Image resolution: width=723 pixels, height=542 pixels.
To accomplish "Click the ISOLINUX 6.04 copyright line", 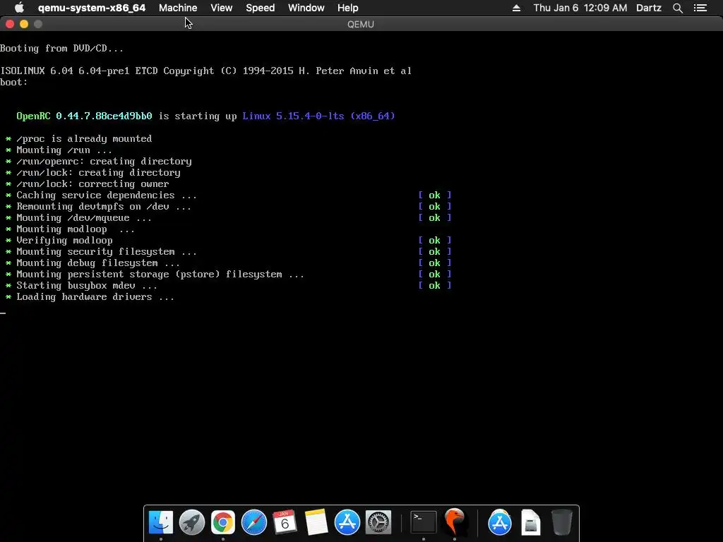I will click(x=205, y=71).
